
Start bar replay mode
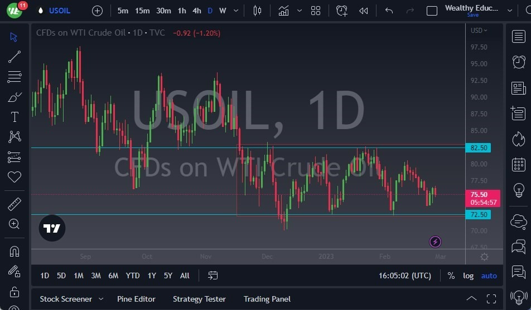(x=363, y=11)
